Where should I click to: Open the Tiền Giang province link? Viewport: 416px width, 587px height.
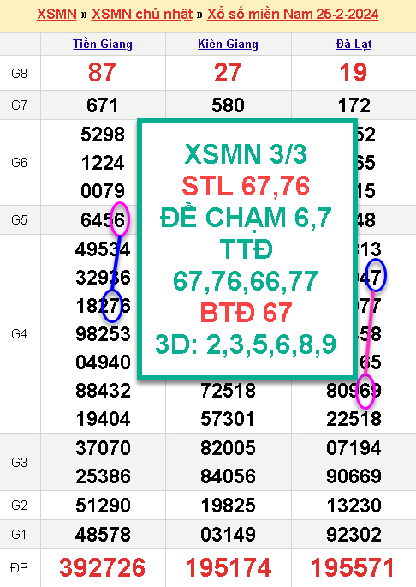coord(103,45)
